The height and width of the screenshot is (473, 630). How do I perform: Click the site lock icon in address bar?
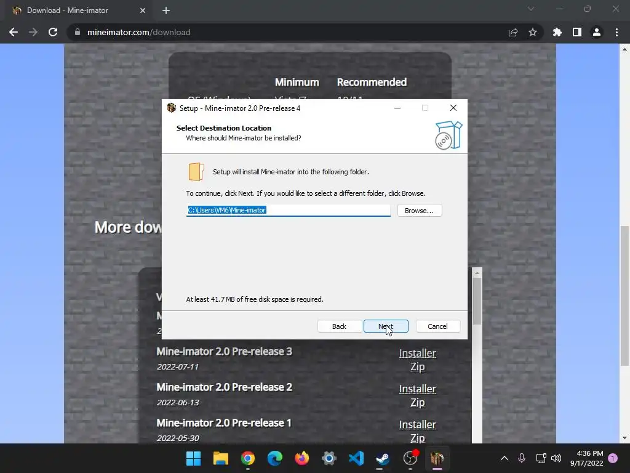[x=78, y=32]
